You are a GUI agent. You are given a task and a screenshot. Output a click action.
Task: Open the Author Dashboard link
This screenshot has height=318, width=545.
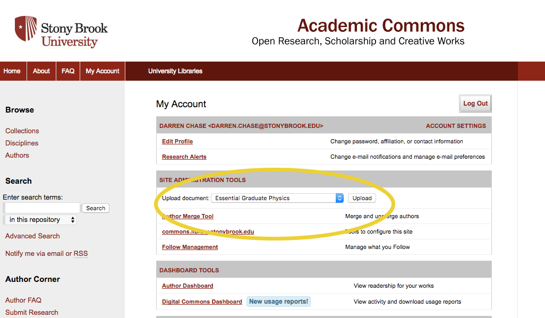pyautogui.click(x=188, y=286)
